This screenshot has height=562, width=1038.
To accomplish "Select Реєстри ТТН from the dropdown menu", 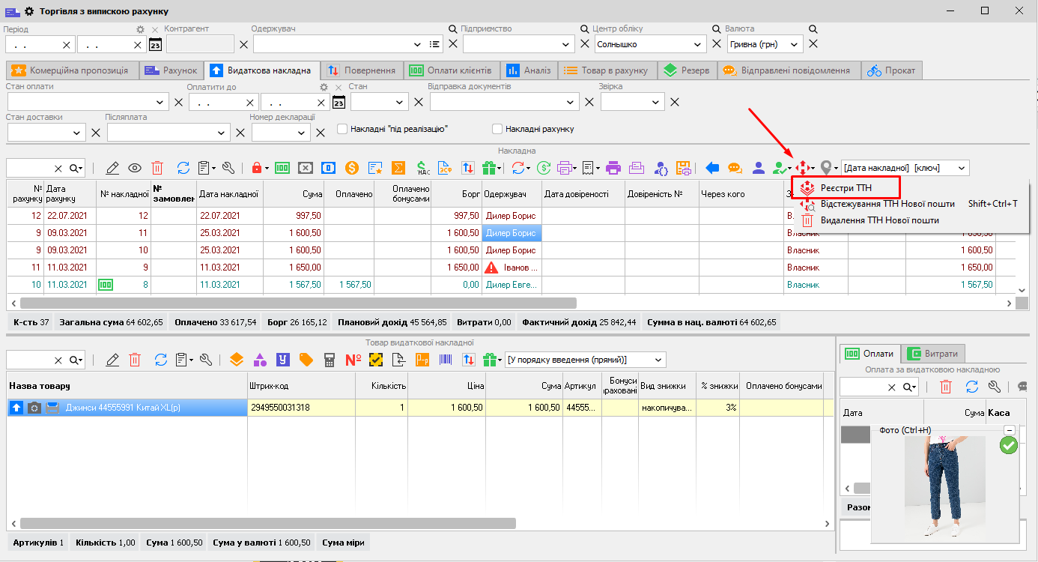I will point(846,187).
